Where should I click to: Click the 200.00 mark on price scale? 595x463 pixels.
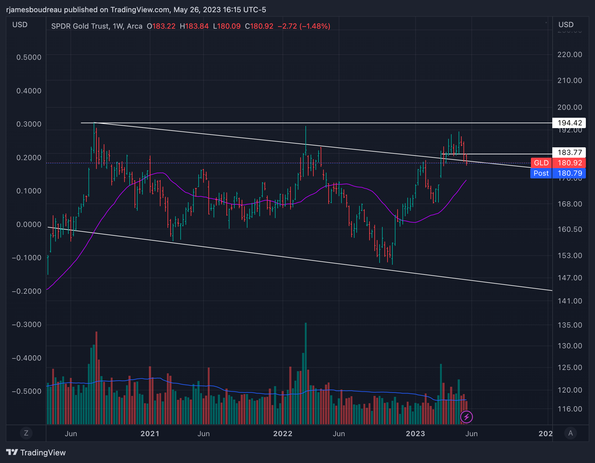tap(569, 107)
